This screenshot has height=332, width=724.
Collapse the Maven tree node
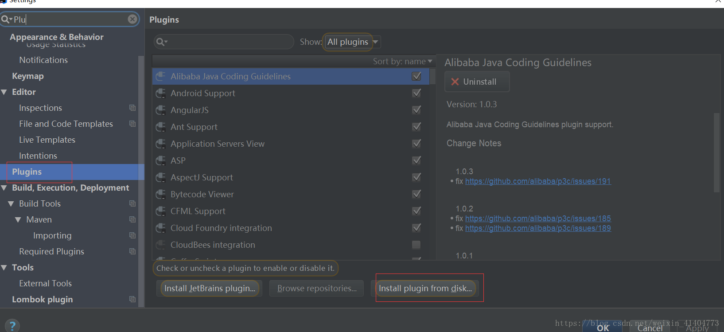18,220
